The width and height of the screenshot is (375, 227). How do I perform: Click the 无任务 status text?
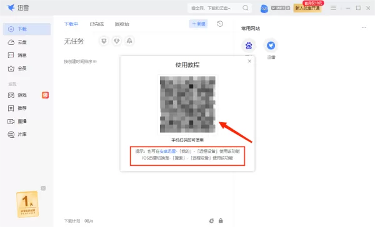[x=74, y=41]
